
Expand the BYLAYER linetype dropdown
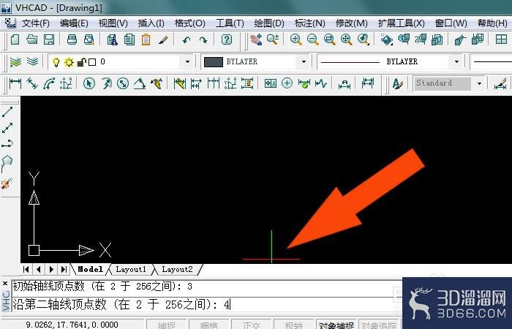click(x=457, y=61)
